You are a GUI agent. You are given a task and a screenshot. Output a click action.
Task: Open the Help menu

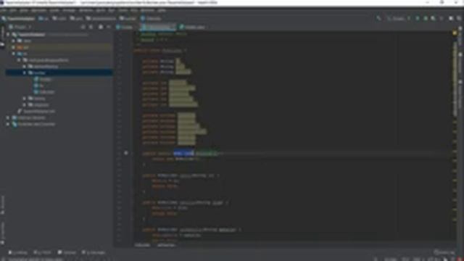click(162, 10)
